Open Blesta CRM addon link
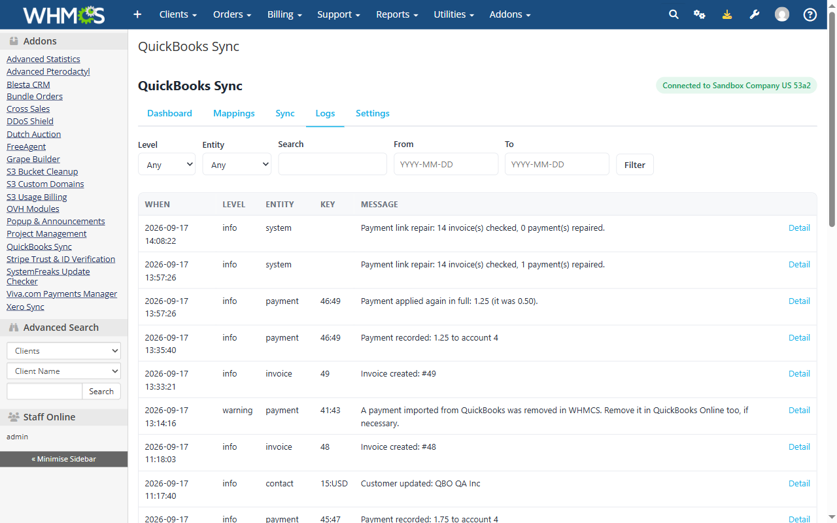837x523 pixels. coord(28,84)
